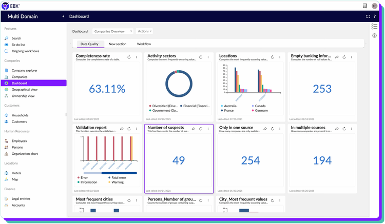
Task: Share the Number of suspects widget
Action: pyautogui.click(x=194, y=129)
